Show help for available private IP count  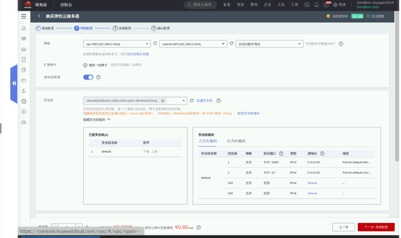coord(341,44)
